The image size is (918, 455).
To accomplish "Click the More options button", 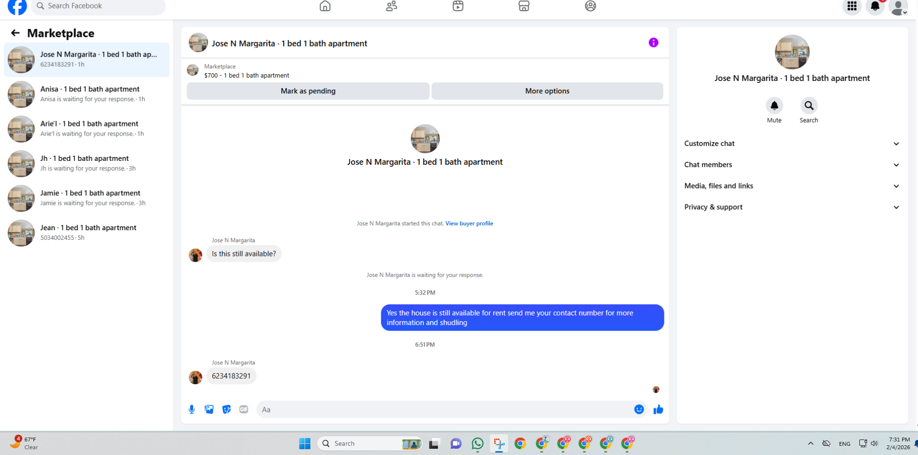I will click(547, 91).
